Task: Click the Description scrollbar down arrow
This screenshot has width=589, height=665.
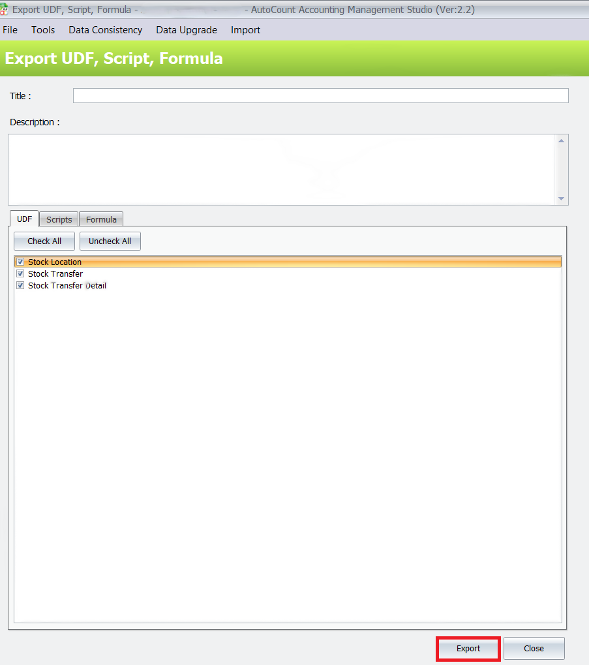Action: click(x=561, y=198)
